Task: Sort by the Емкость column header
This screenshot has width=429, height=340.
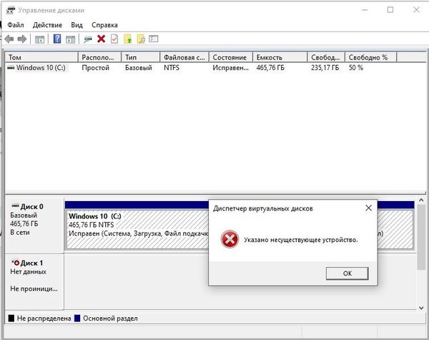Action: point(280,57)
